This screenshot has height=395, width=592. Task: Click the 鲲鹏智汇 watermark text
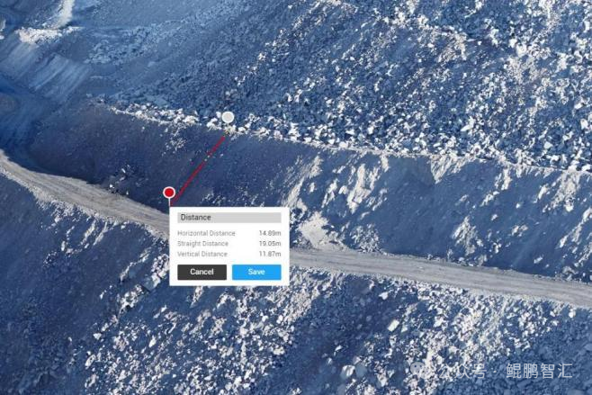[540, 371]
